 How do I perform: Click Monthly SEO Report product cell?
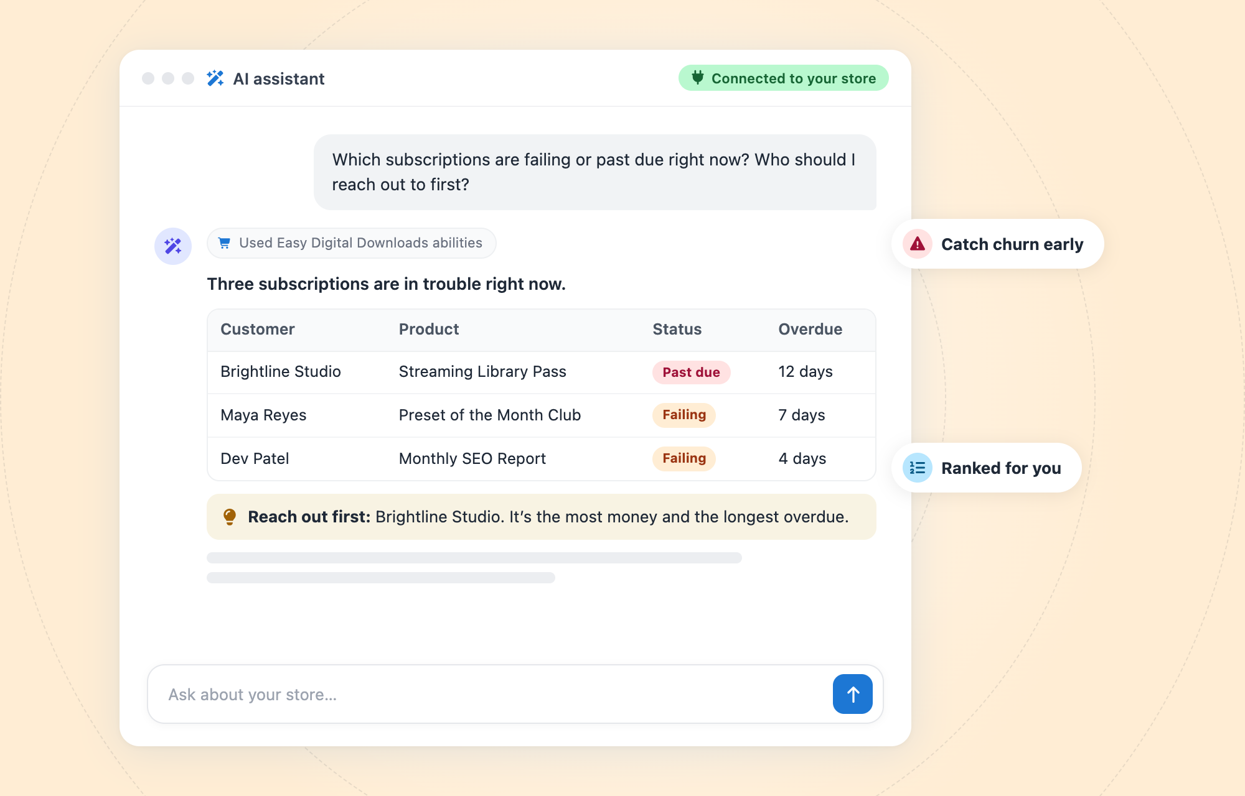472,458
